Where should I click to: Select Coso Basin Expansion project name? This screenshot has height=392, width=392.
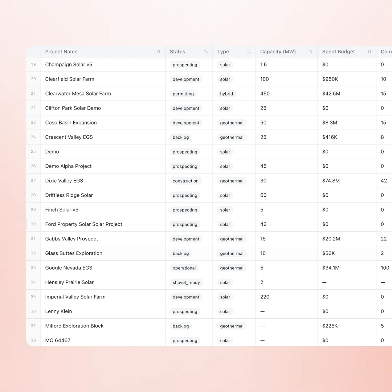[71, 123]
